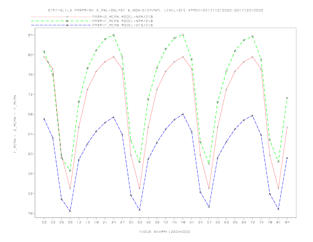Click the blue GFS triangle marker at hour 00
313x242 pixels.
(x=44, y=119)
